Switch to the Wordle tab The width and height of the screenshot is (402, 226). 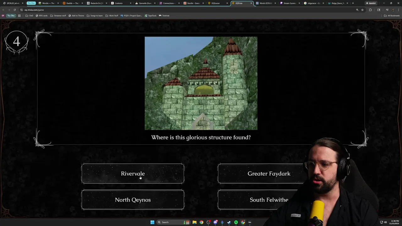pyautogui.click(x=48, y=3)
